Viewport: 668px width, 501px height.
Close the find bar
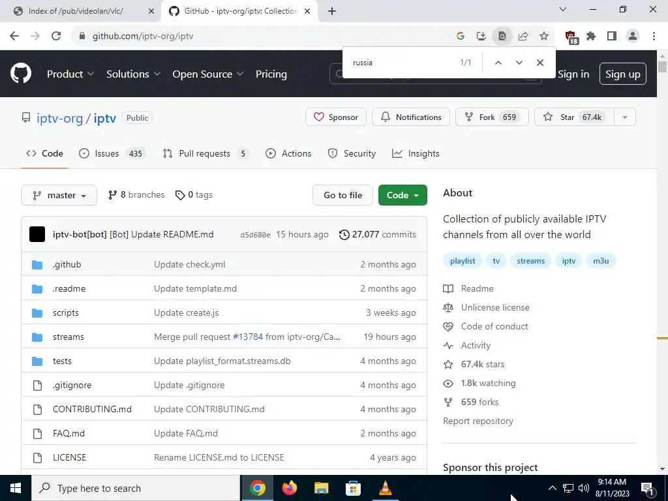pyautogui.click(x=539, y=63)
